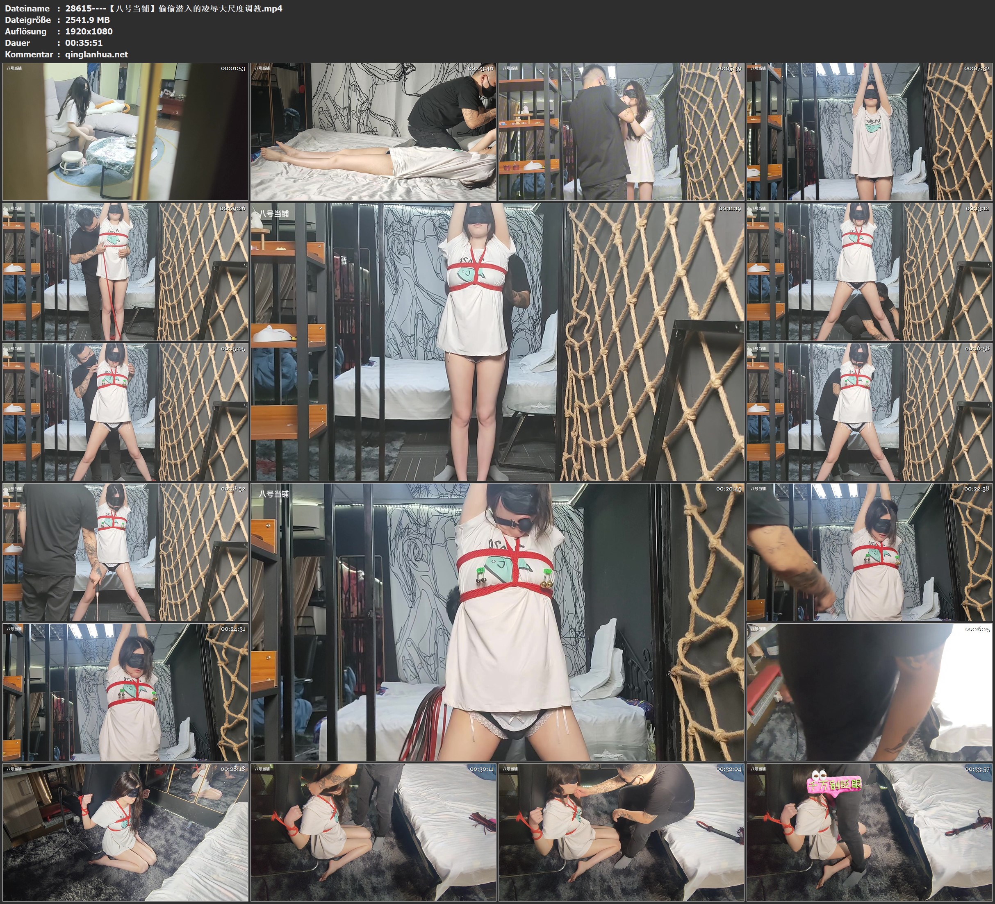Click the thumbnail marked 00:13:12
This screenshot has height=904, width=995.
tap(869, 271)
